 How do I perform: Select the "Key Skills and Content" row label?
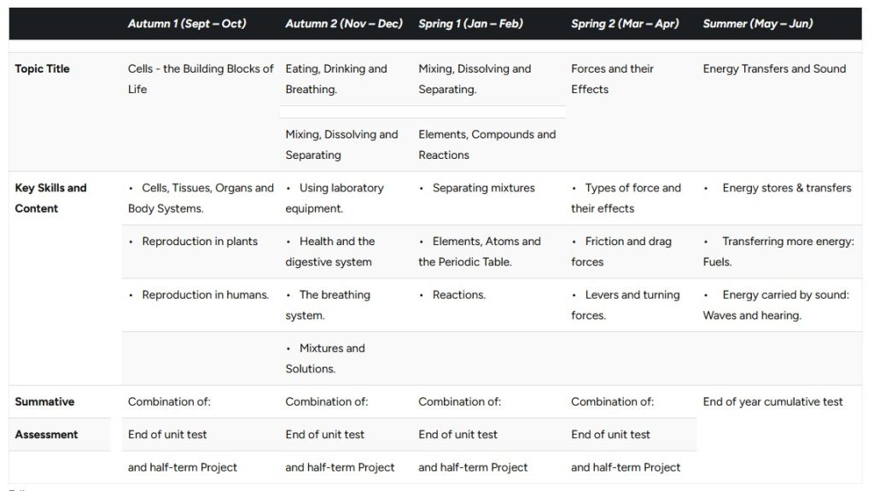pyautogui.click(x=51, y=198)
